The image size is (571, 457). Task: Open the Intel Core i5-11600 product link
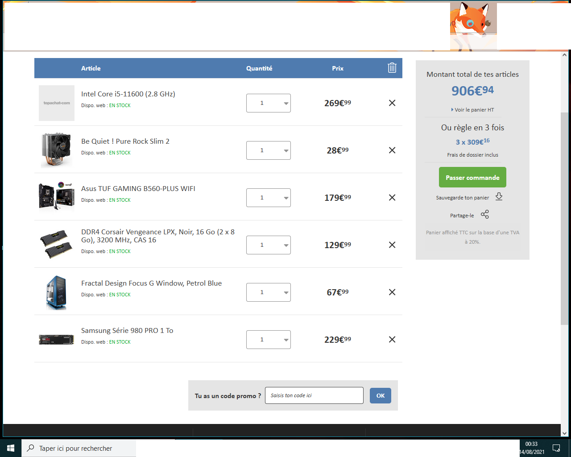pyautogui.click(x=128, y=94)
